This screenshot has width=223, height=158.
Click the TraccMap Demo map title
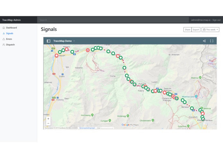(x=63, y=41)
